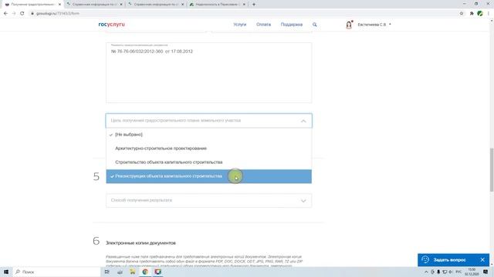Click the user avatar icon
This screenshot has height=277, width=494.
tap(349, 25)
